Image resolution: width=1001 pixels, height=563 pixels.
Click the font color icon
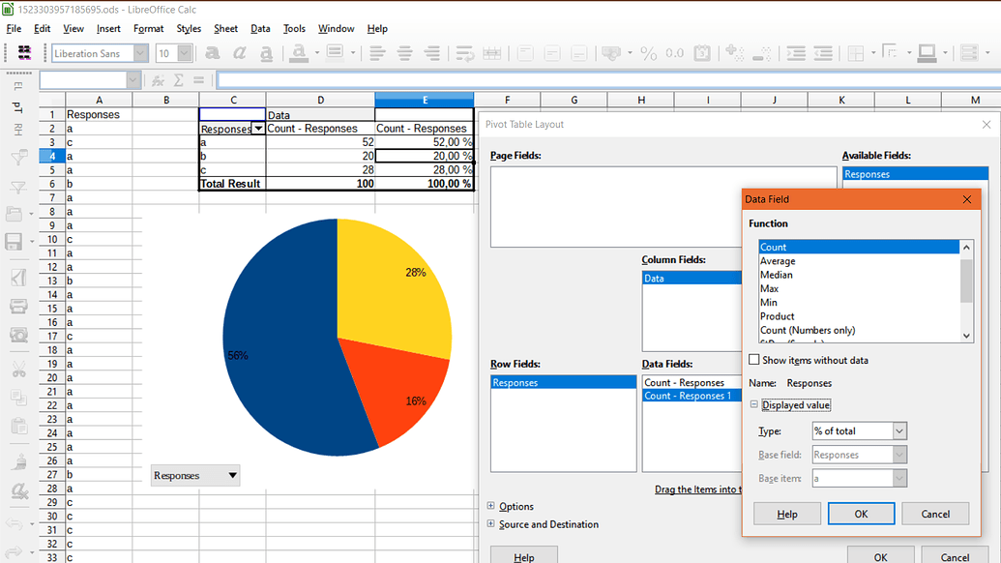[298, 53]
